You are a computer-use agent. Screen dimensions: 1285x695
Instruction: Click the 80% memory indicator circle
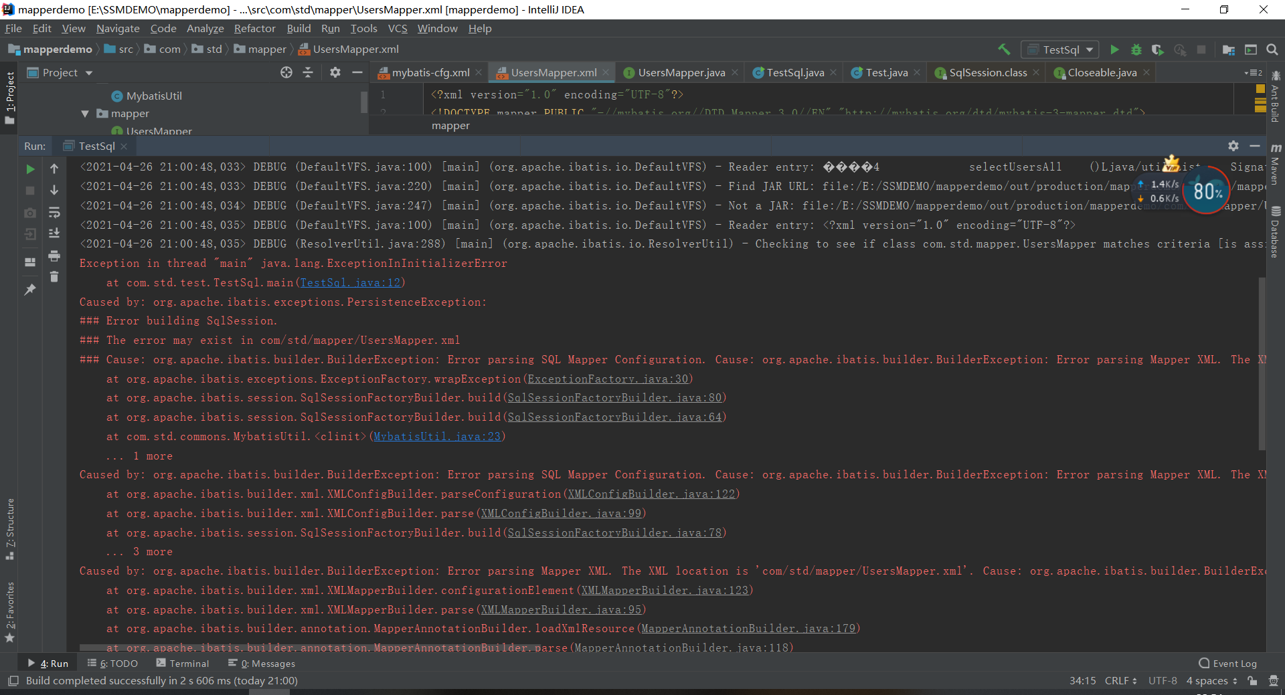click(x=1207, y=191)
